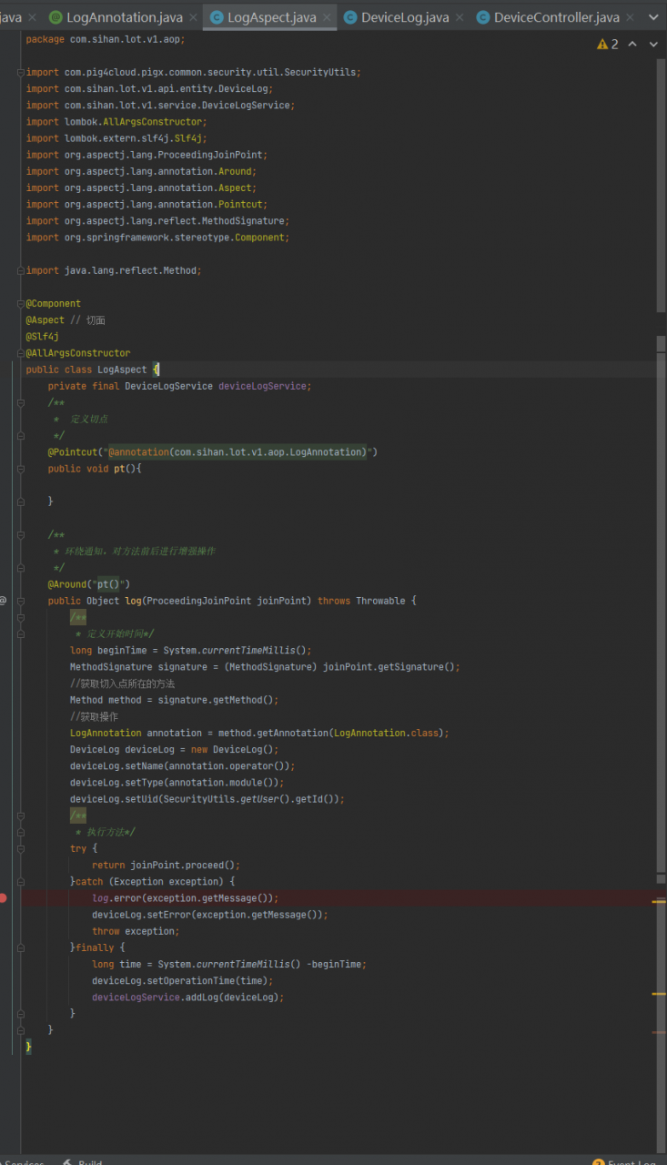Click the @ gutter icon beside log method
Viewport: 667px width, 1165px height.
(x=4, y=601)
